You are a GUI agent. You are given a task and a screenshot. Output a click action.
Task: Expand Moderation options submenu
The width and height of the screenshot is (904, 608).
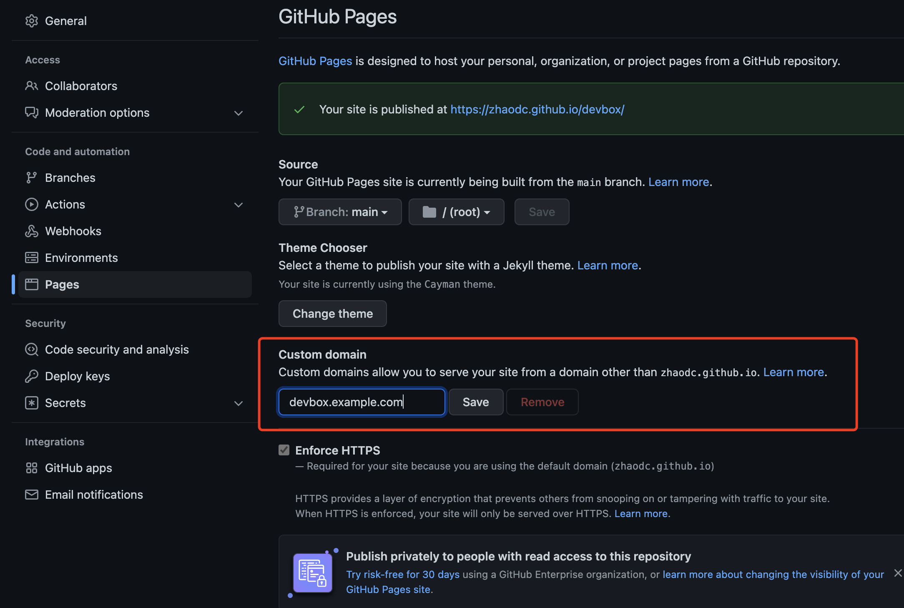[239, 113]
